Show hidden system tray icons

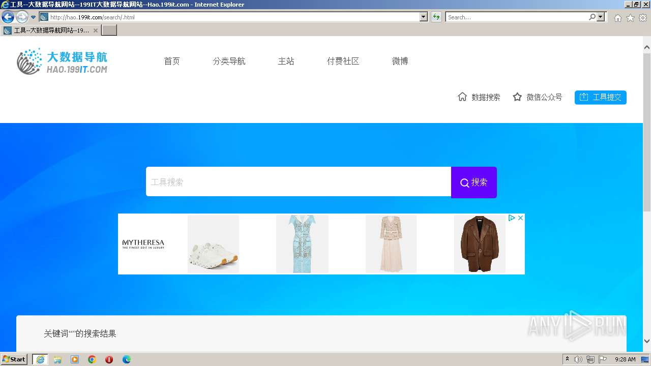(567, 359)
